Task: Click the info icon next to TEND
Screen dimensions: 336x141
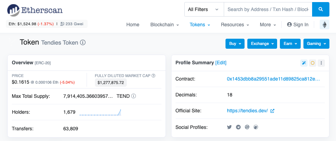Action: point(133,96)
